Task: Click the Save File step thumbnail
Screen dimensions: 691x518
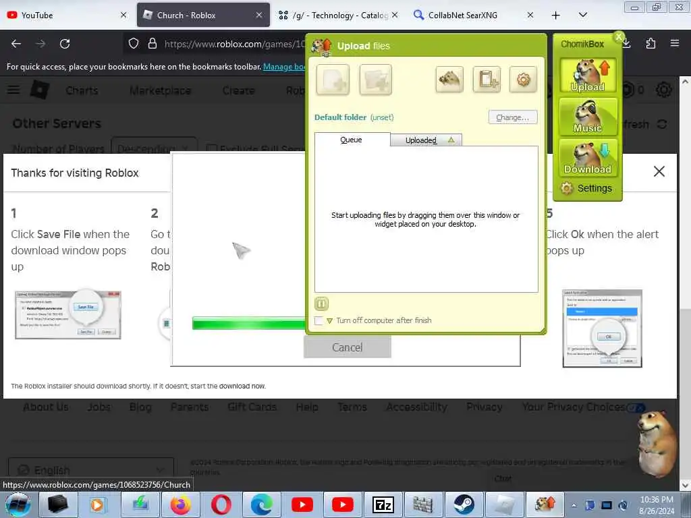Action: click(x=68, y=314)
